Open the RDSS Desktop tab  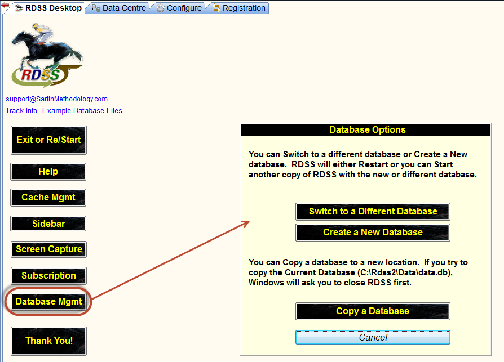[x=48, y=8]
